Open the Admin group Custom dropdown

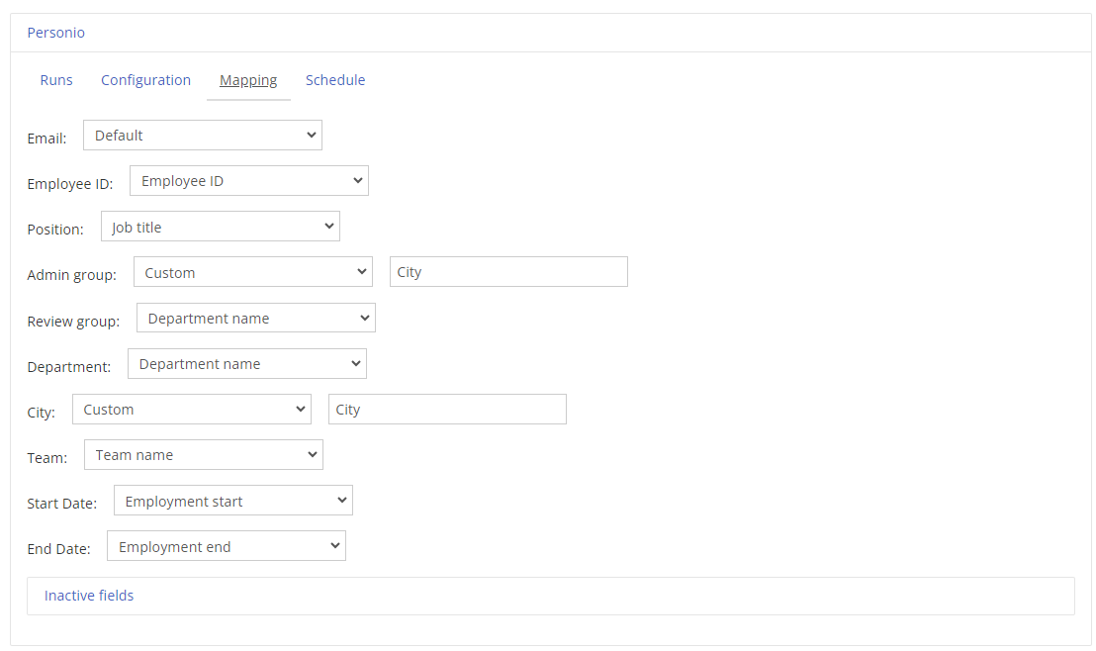click(x=253, y=272)
